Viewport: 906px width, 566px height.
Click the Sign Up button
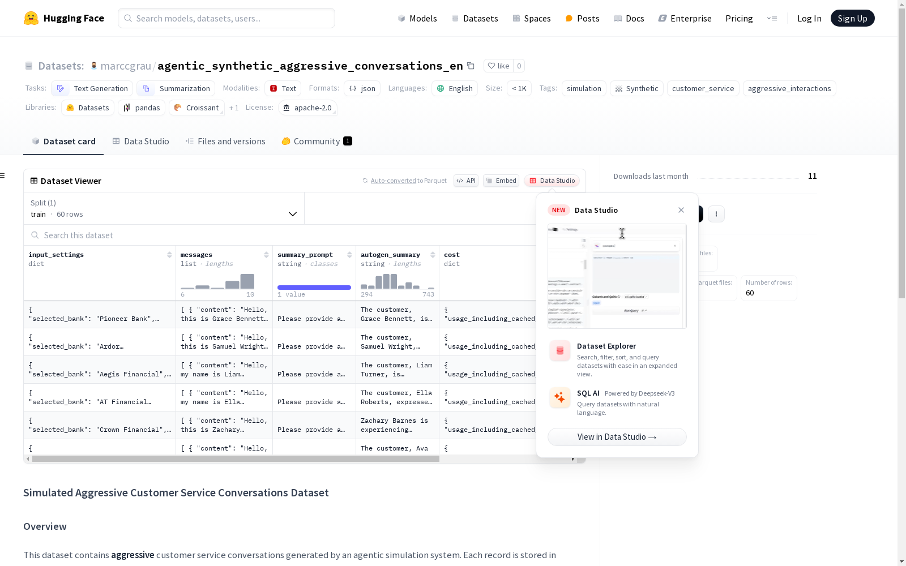[x=852, y=18]
